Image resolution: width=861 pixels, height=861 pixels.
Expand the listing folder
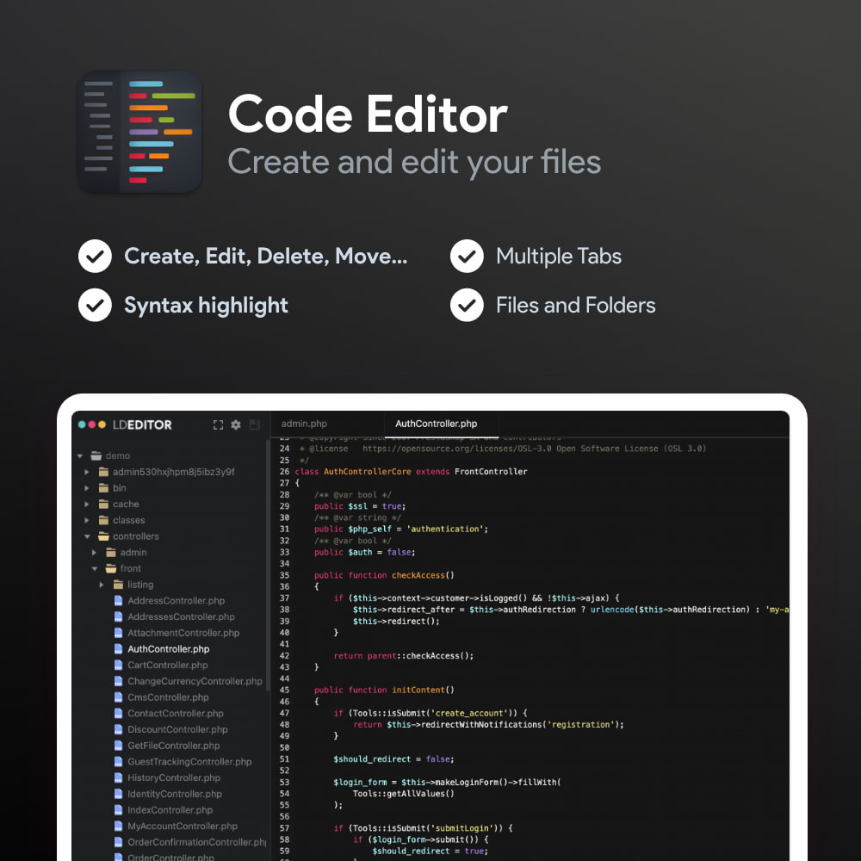point(100,584)
